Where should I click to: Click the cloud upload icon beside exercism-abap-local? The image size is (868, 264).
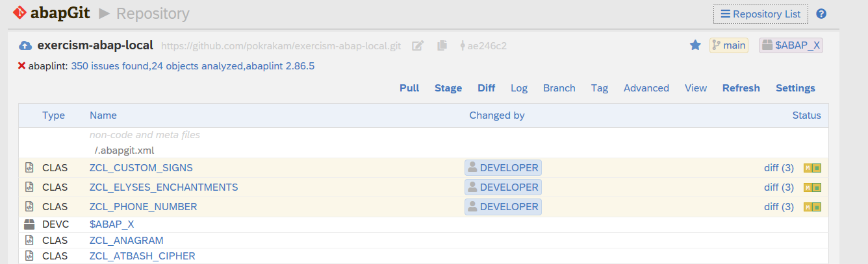[x=26, y=45]
